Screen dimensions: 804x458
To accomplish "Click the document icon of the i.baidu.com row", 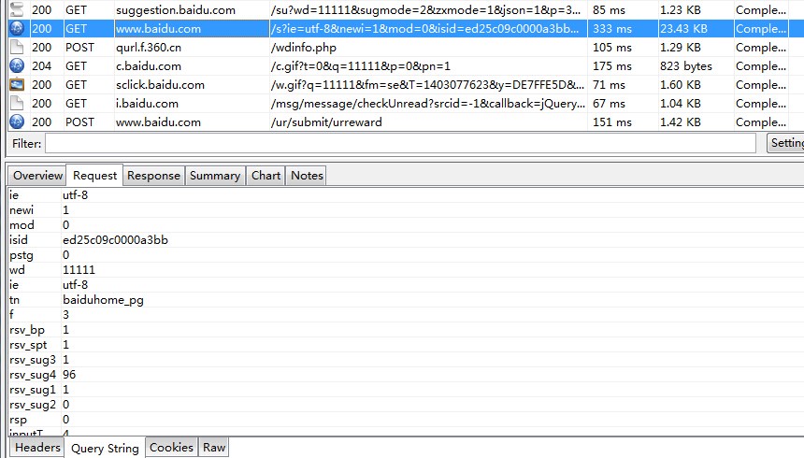I will [x=17, y=103].
